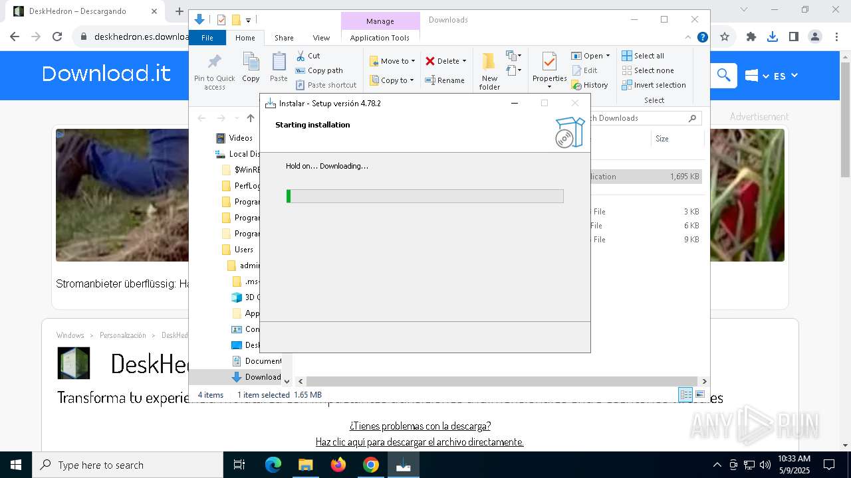Open Chrome downloads icon
The width and height of the screenshot is (851, 478).
point(773,37)
